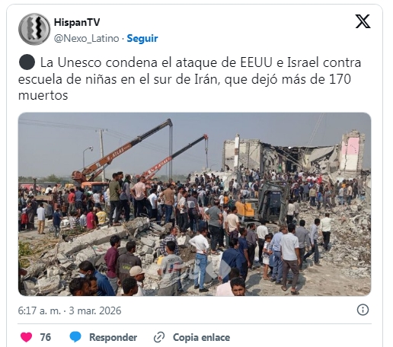Viewport: 393px width, 347px height.
Task: Follow the account via Seguir link
Action: 142,39
